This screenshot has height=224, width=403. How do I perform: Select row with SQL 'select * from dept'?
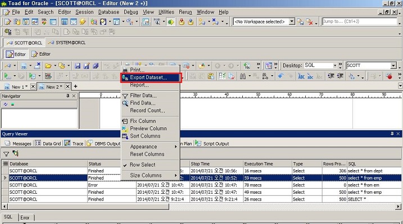(201, 171)
